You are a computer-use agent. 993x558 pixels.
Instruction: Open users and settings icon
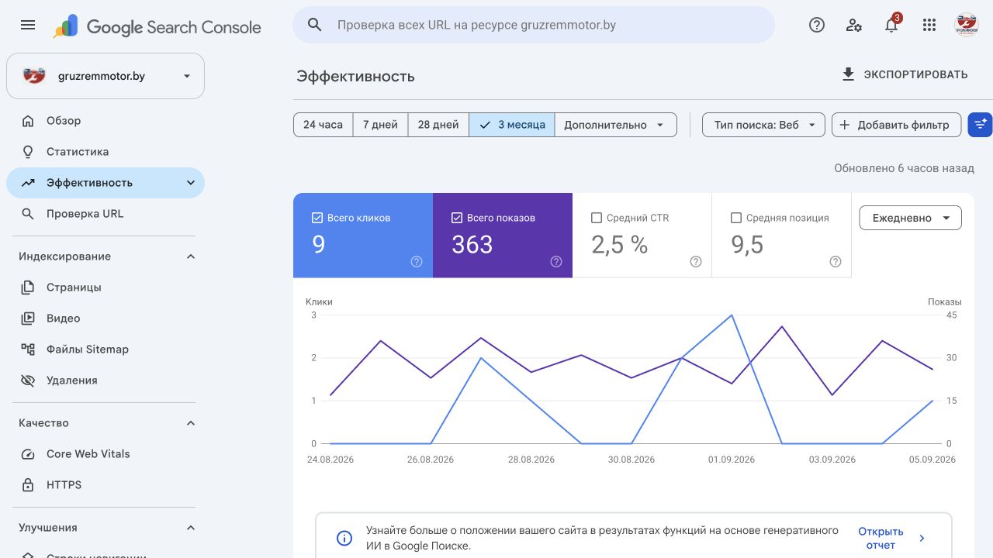(854, 25)
